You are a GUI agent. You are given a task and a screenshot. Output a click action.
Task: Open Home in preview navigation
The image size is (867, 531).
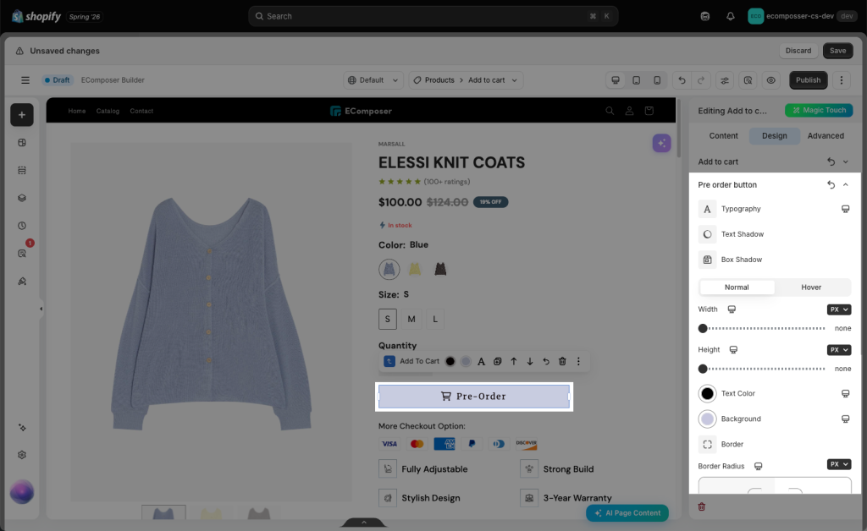[x=77, y=111]
